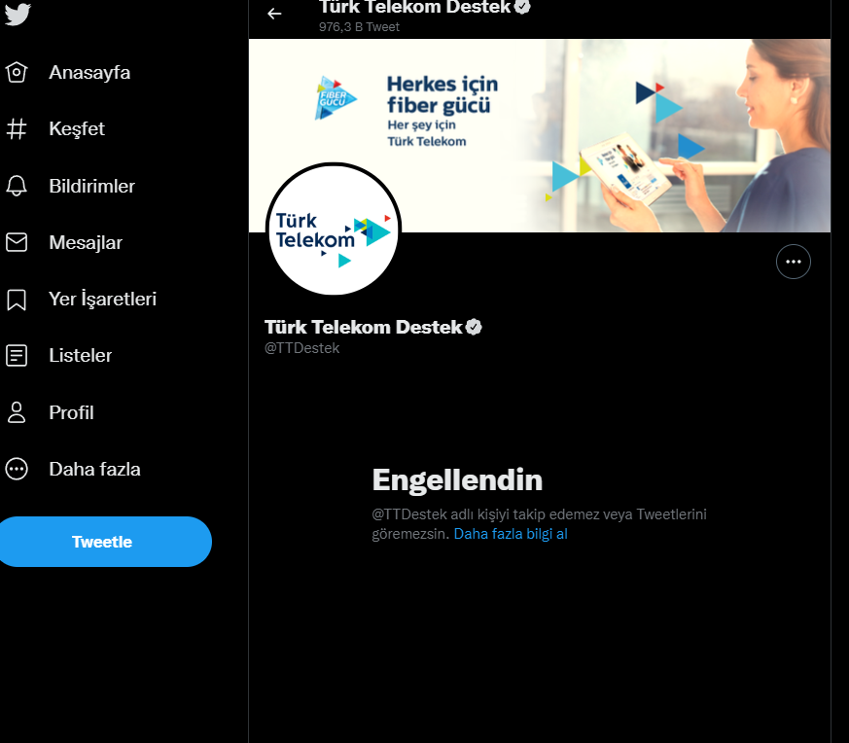Open the Profil person icon
Image resolution: width=849 pixels, height=743 pixels.
[x=17, y=412]
